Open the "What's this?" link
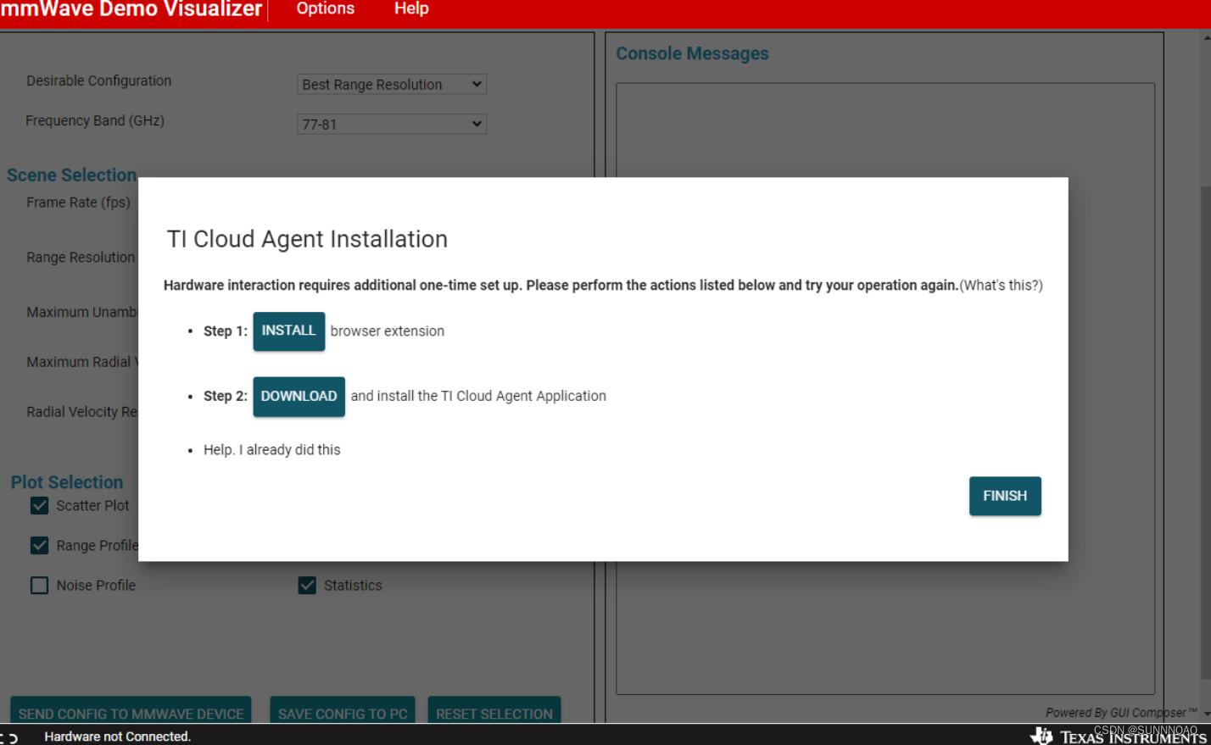This screenshot has height=745, width=1211. pos(1001,285)
